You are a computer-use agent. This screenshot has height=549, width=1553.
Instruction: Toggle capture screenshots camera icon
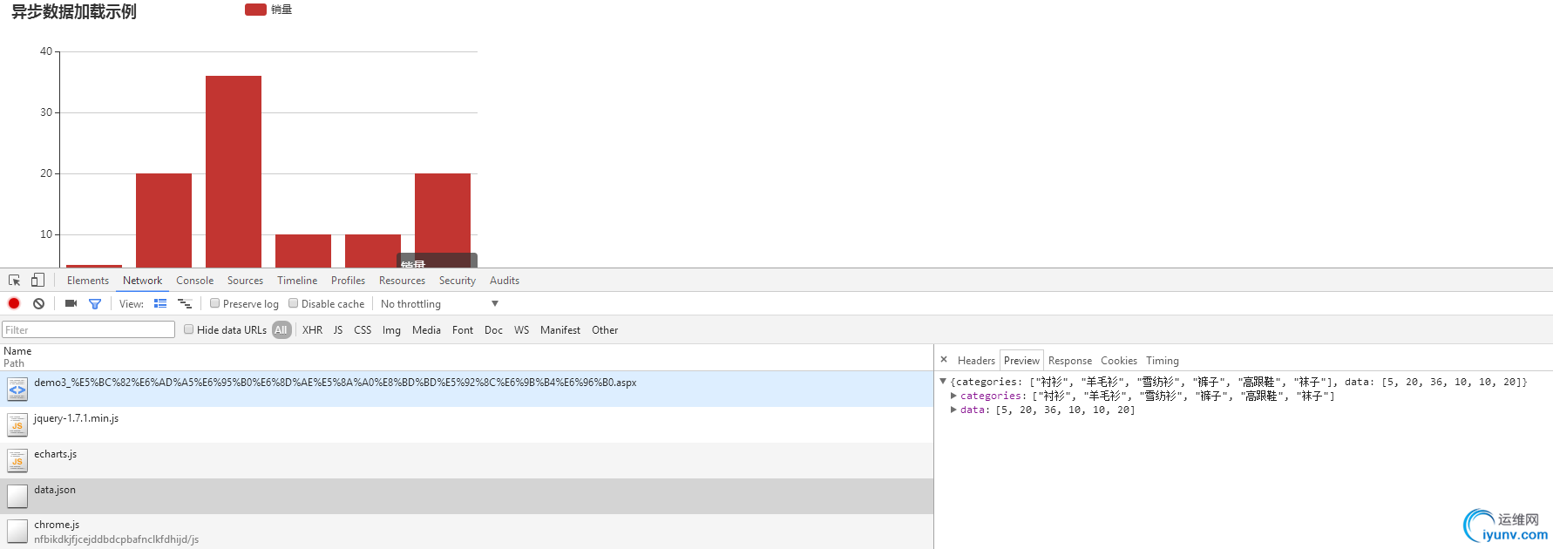tap(71, 303)
